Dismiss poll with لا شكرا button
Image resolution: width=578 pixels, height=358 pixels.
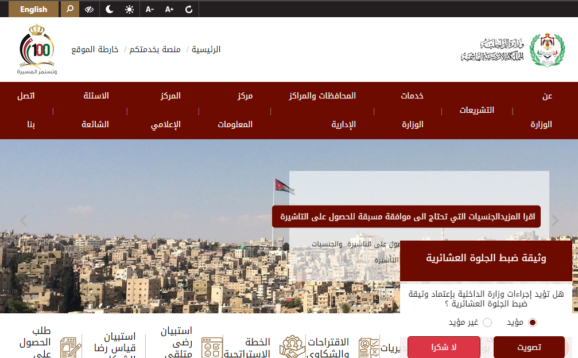(x=443, y=347)
